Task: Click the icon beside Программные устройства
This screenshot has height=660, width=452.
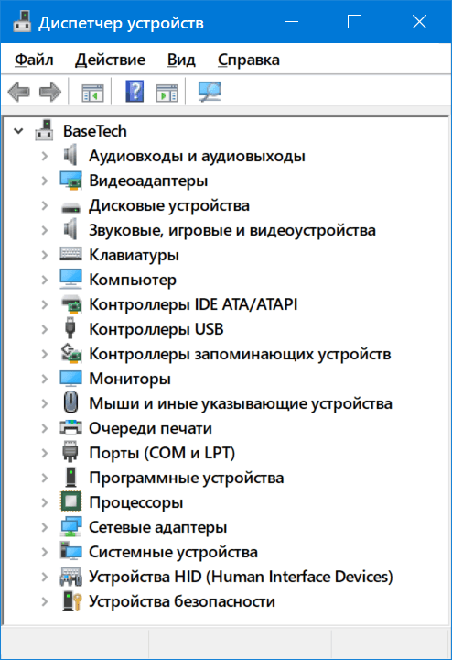Action: (x=70, y=477)
